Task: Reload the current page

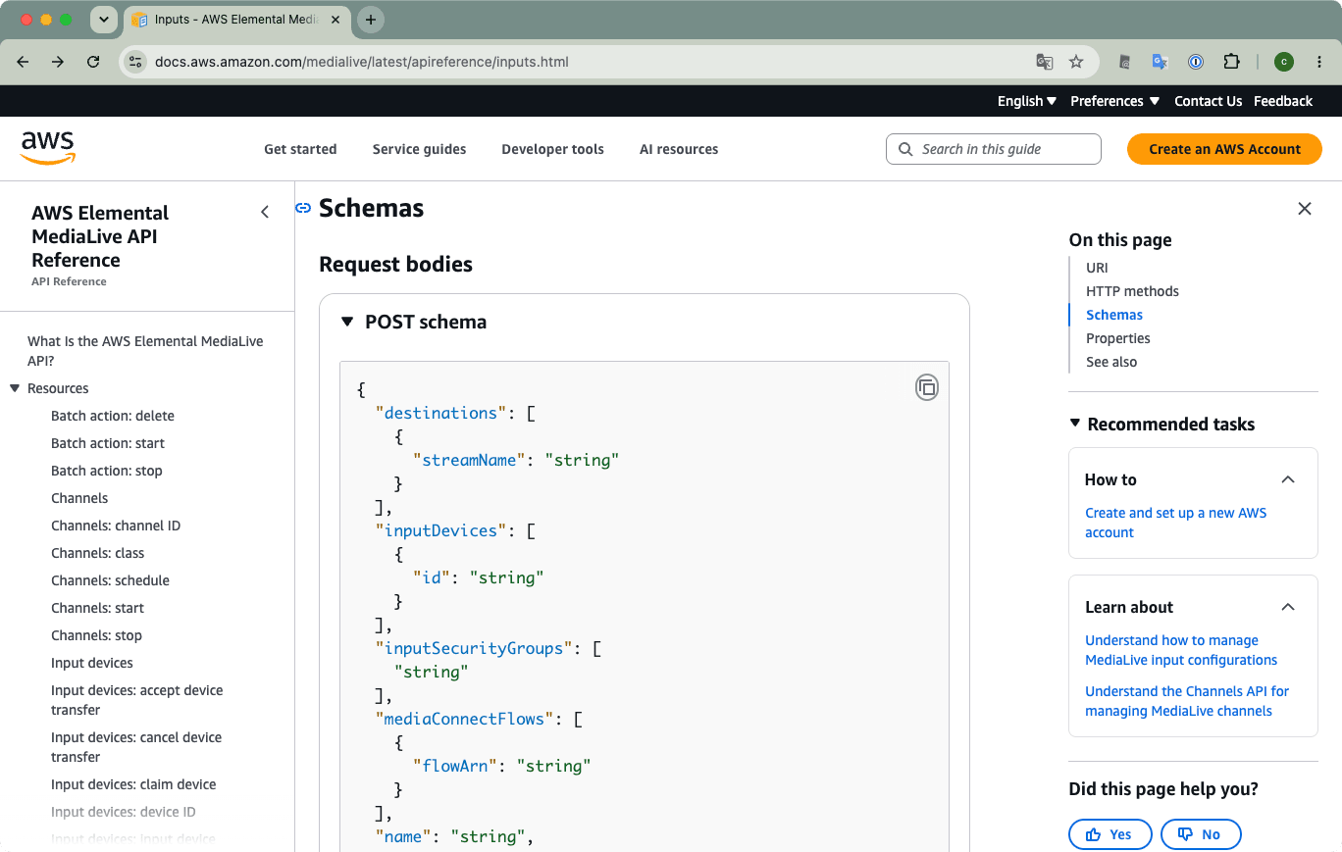Action: click(93, 62)
